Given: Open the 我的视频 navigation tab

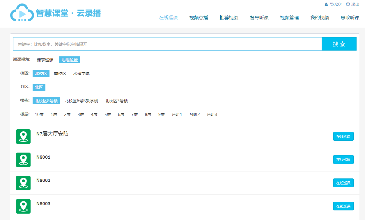Looking at the screenshot, I should 320,18.
